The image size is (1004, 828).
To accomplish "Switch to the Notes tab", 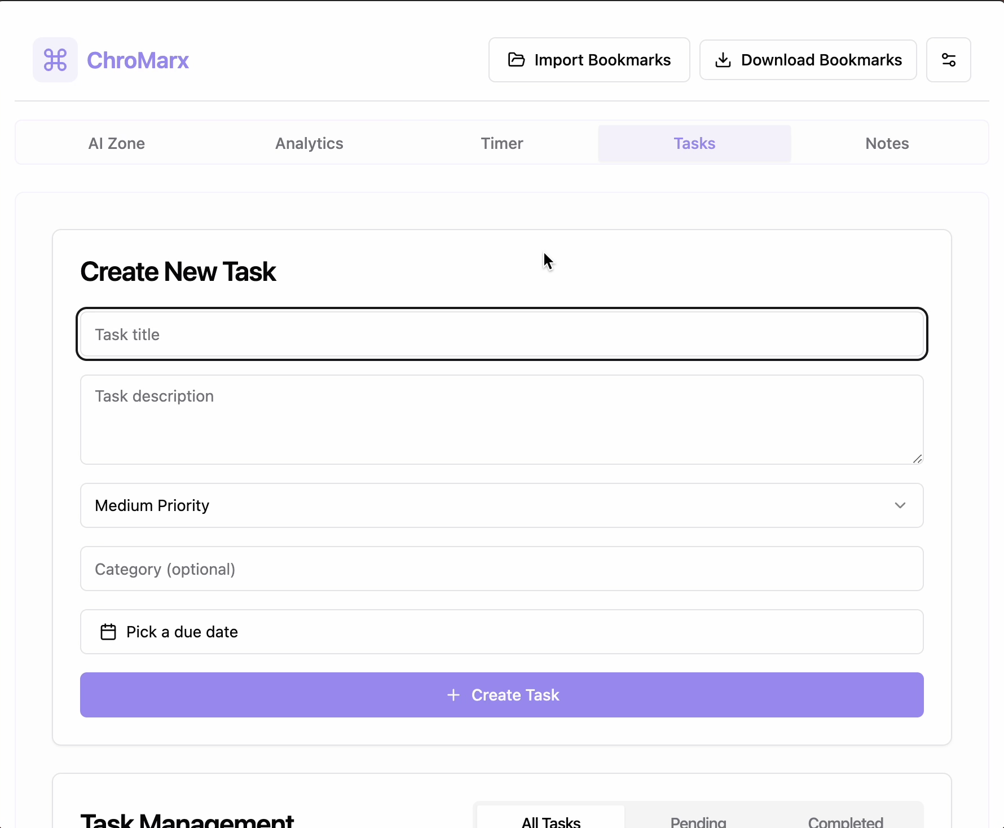I will pos(887,143).
